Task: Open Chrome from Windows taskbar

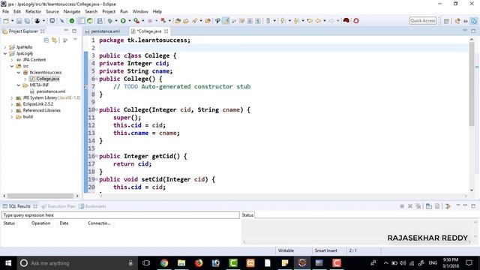Action: (164, 263)
